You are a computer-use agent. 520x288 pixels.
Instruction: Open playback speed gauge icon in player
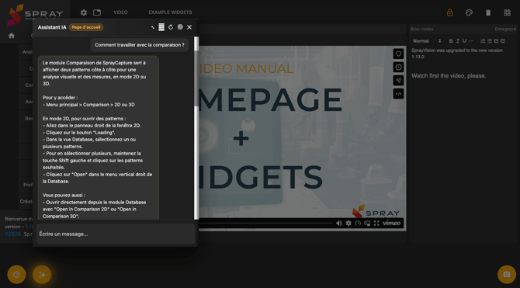click(358, 224)
